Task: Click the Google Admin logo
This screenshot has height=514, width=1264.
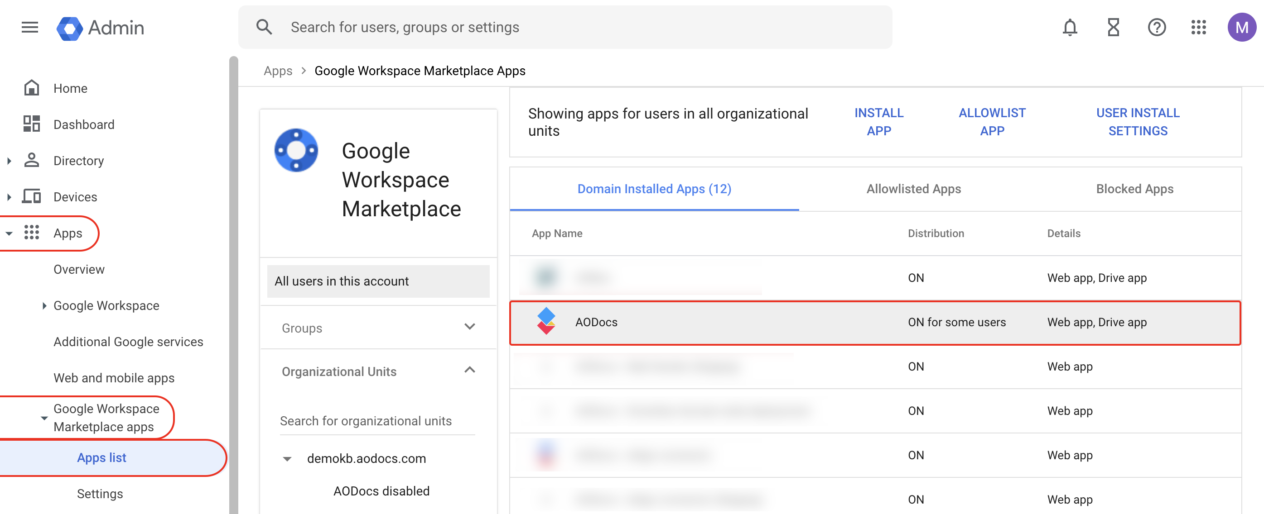Action: click(100, 28)
